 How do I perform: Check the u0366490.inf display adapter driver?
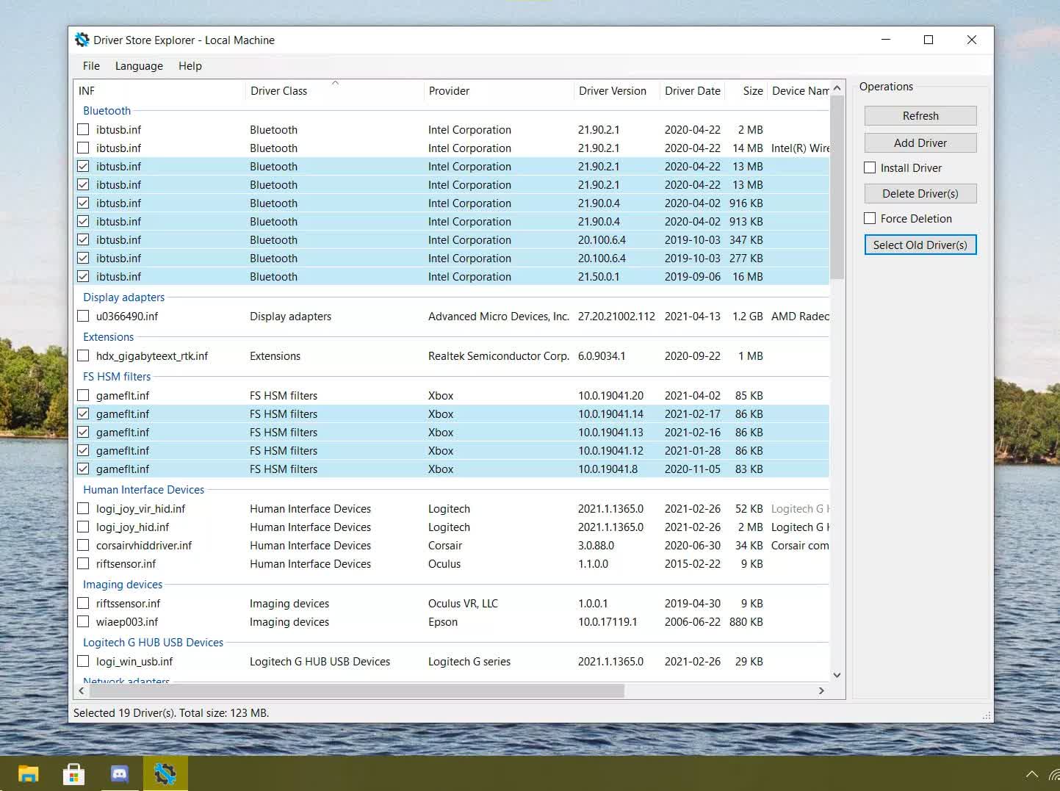(x=83, y=317)
